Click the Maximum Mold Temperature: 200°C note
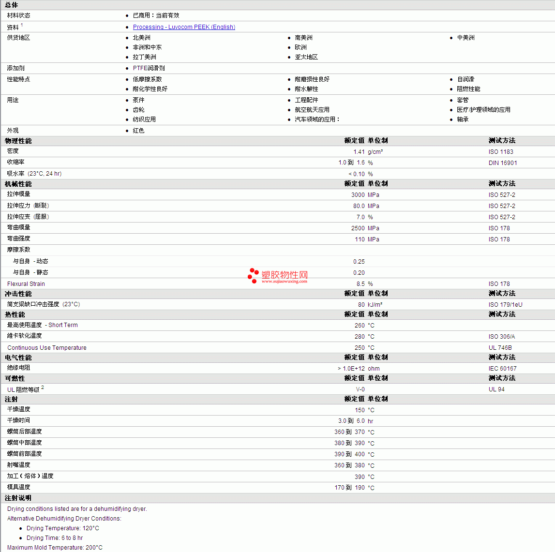 pos(55,547)
